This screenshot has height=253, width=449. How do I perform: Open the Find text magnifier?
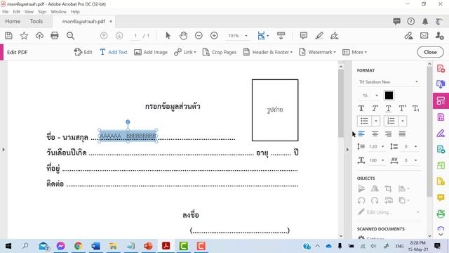click(x=70, y=36)
